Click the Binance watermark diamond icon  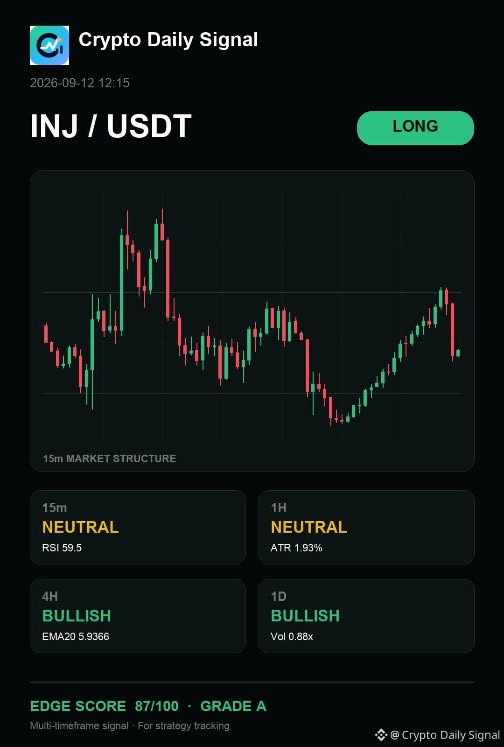tap(381, 735)
